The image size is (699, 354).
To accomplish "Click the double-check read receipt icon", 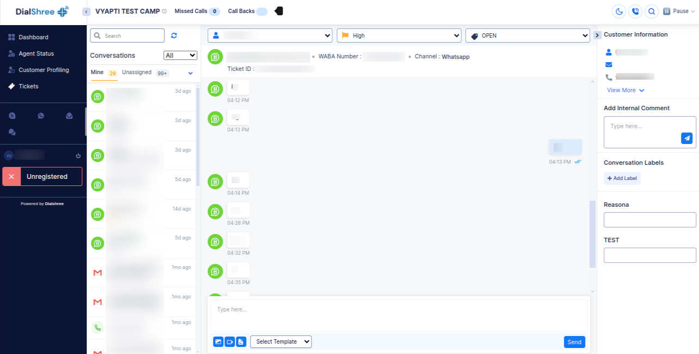I will 578,162.
